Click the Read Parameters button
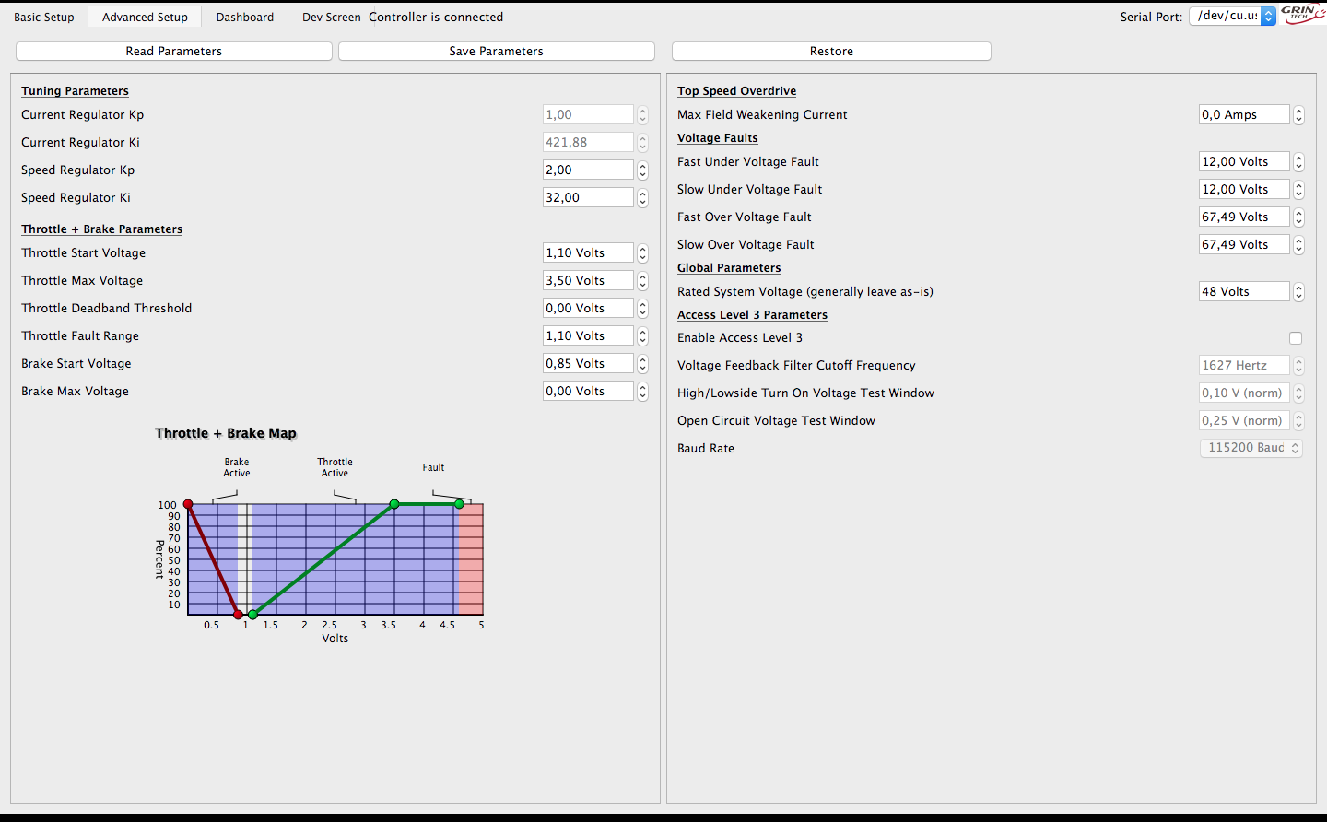Viewport: 1327px width, 822px height. tap(174, 52)
